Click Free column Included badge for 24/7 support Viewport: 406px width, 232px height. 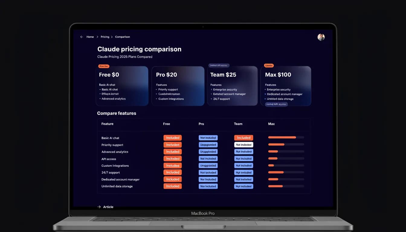tap(172, 172)
